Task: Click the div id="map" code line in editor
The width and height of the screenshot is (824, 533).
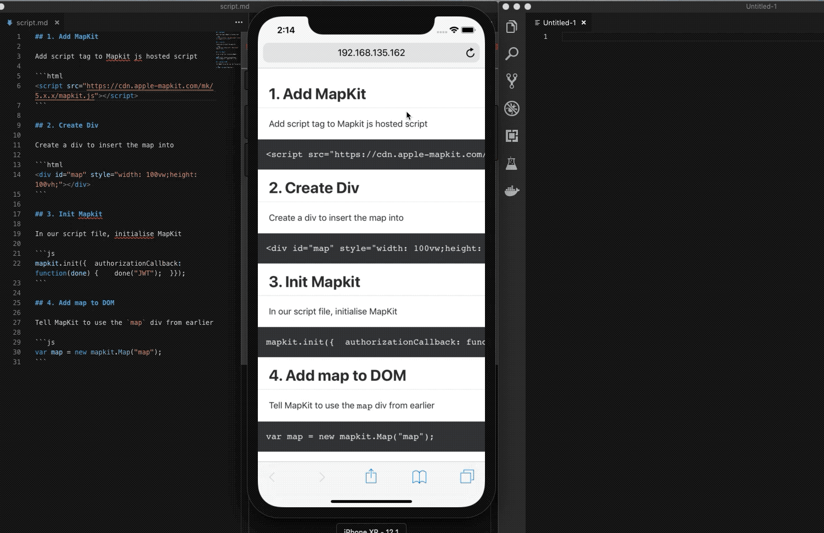Action: point(116,180)
